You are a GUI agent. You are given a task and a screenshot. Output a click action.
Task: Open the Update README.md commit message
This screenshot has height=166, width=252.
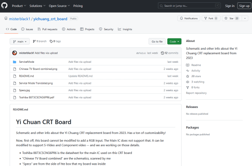tap(81, 76)
